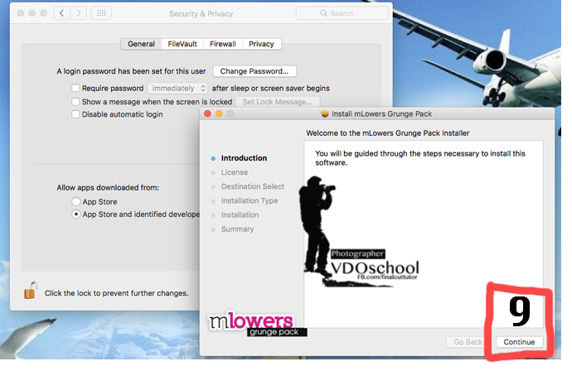Select App Store and identified developers option
The image size is (572, 371).
[x=76, y=214]
